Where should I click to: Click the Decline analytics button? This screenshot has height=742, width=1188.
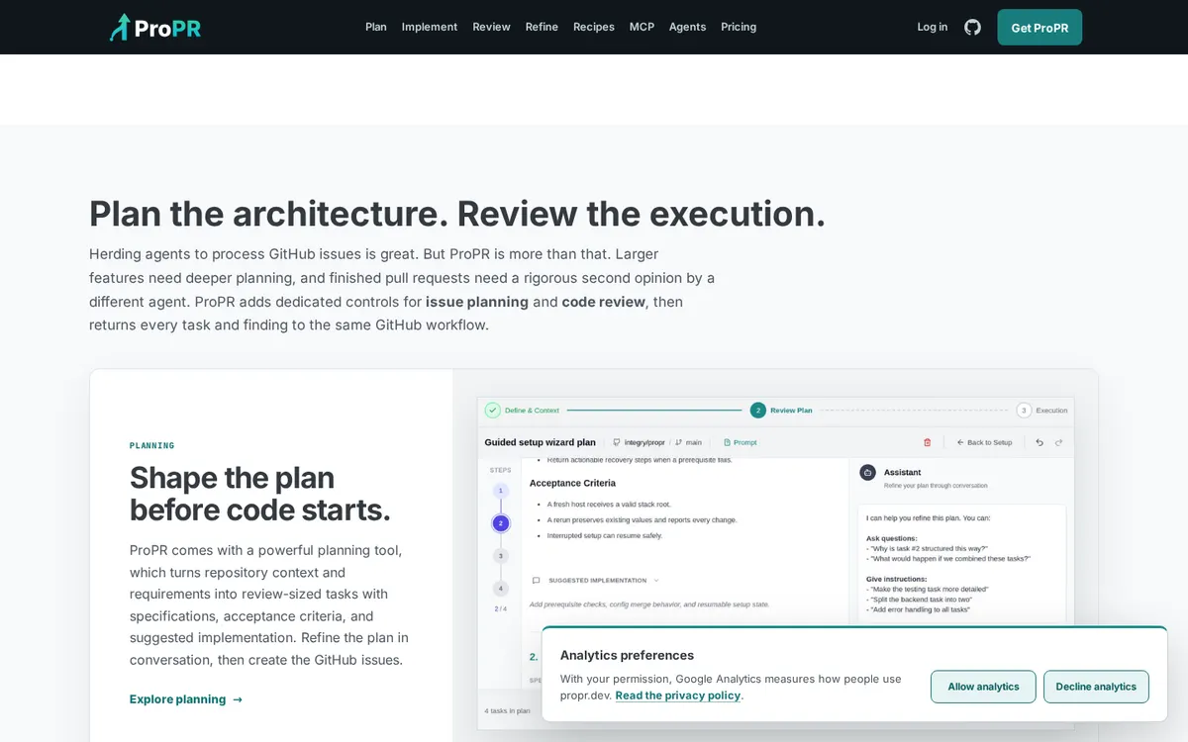pyautogui.click(x=1096, y=687)
